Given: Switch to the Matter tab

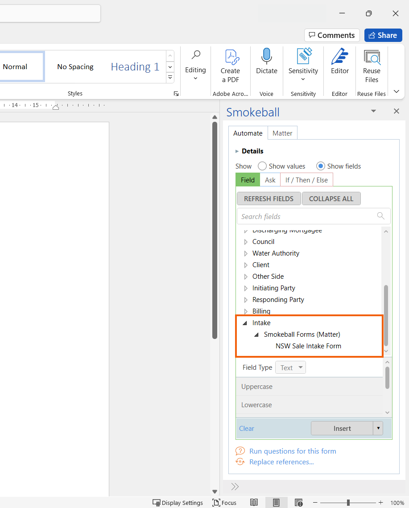Looking at the screenshot, I should 282,133.
